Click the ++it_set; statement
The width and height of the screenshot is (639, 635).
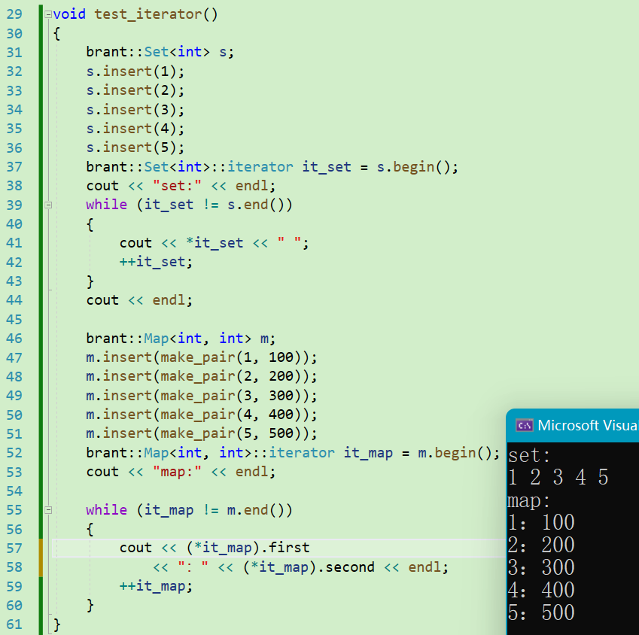[x=156, y=262]
